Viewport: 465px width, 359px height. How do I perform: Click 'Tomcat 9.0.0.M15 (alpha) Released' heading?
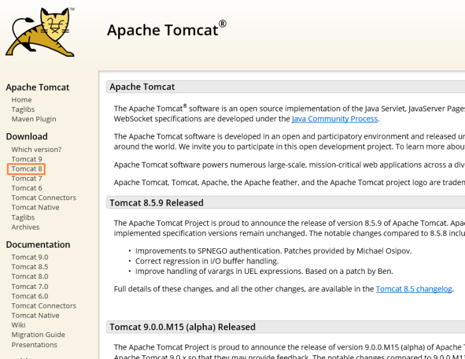pos(182,327)
